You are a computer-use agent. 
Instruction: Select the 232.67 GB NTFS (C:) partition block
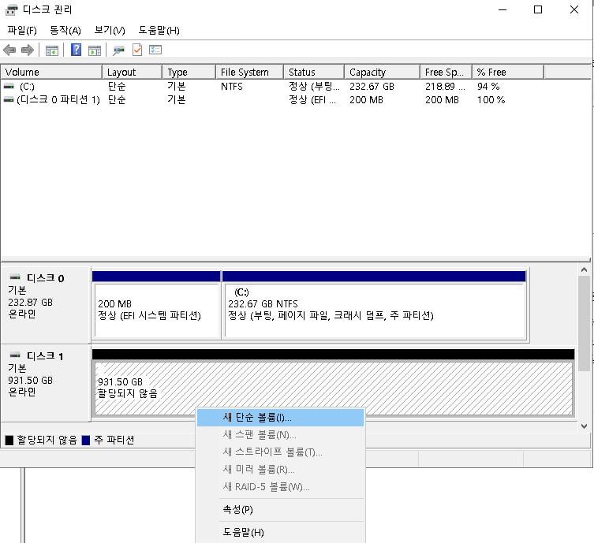pyautogui.click(x=374, y=309)
